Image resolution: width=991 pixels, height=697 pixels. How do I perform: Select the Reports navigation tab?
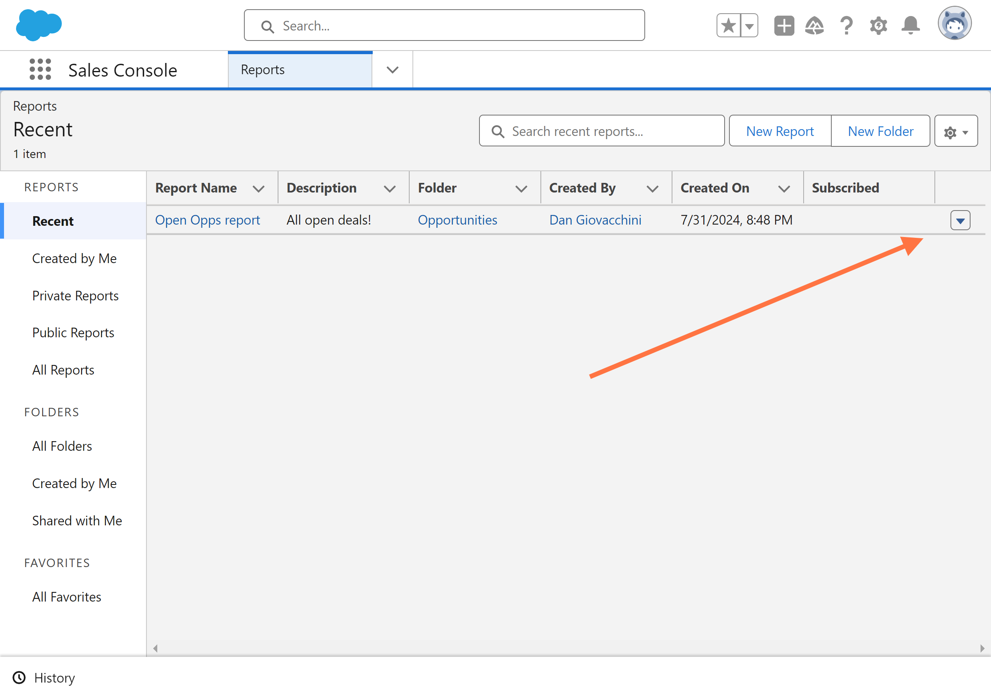(300, 70)
